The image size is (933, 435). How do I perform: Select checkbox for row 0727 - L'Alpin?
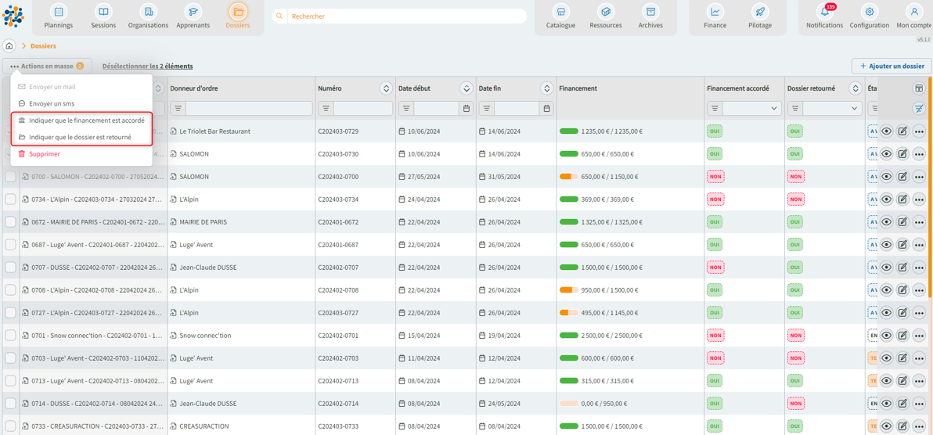11,312
